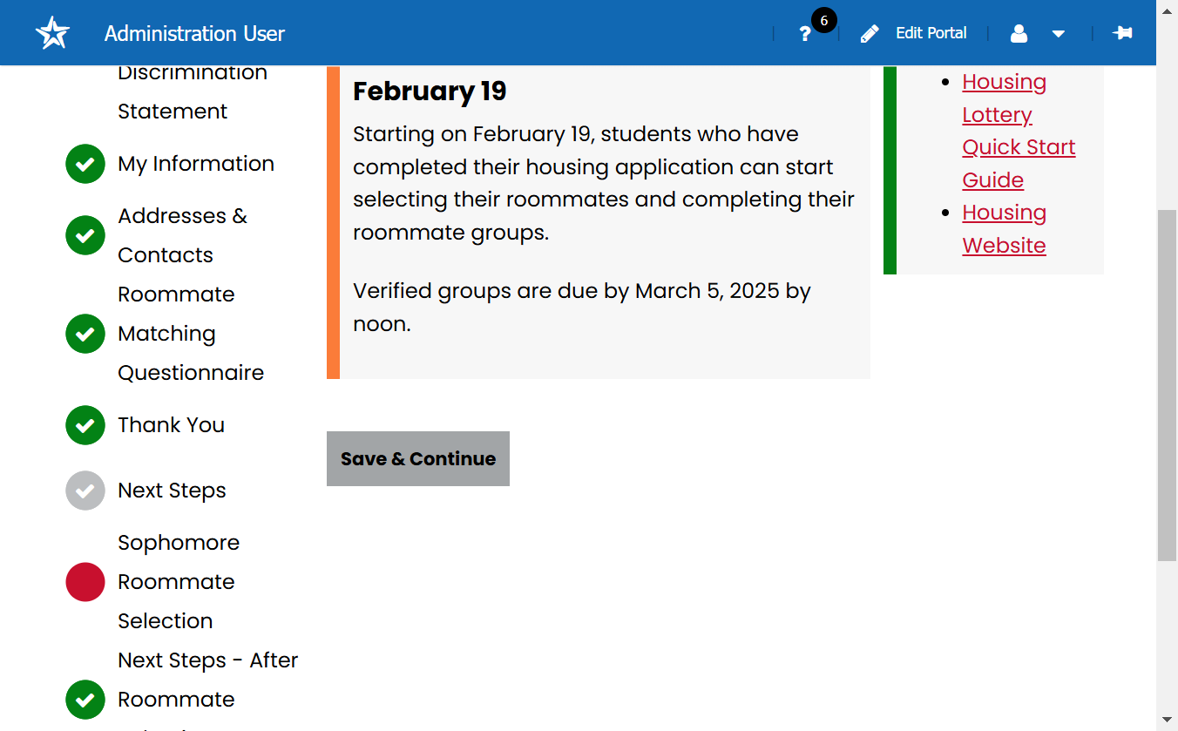Viewport: 1178px width, 731px height.
Task: Click the Administration User title
Action: pos(194,34)
